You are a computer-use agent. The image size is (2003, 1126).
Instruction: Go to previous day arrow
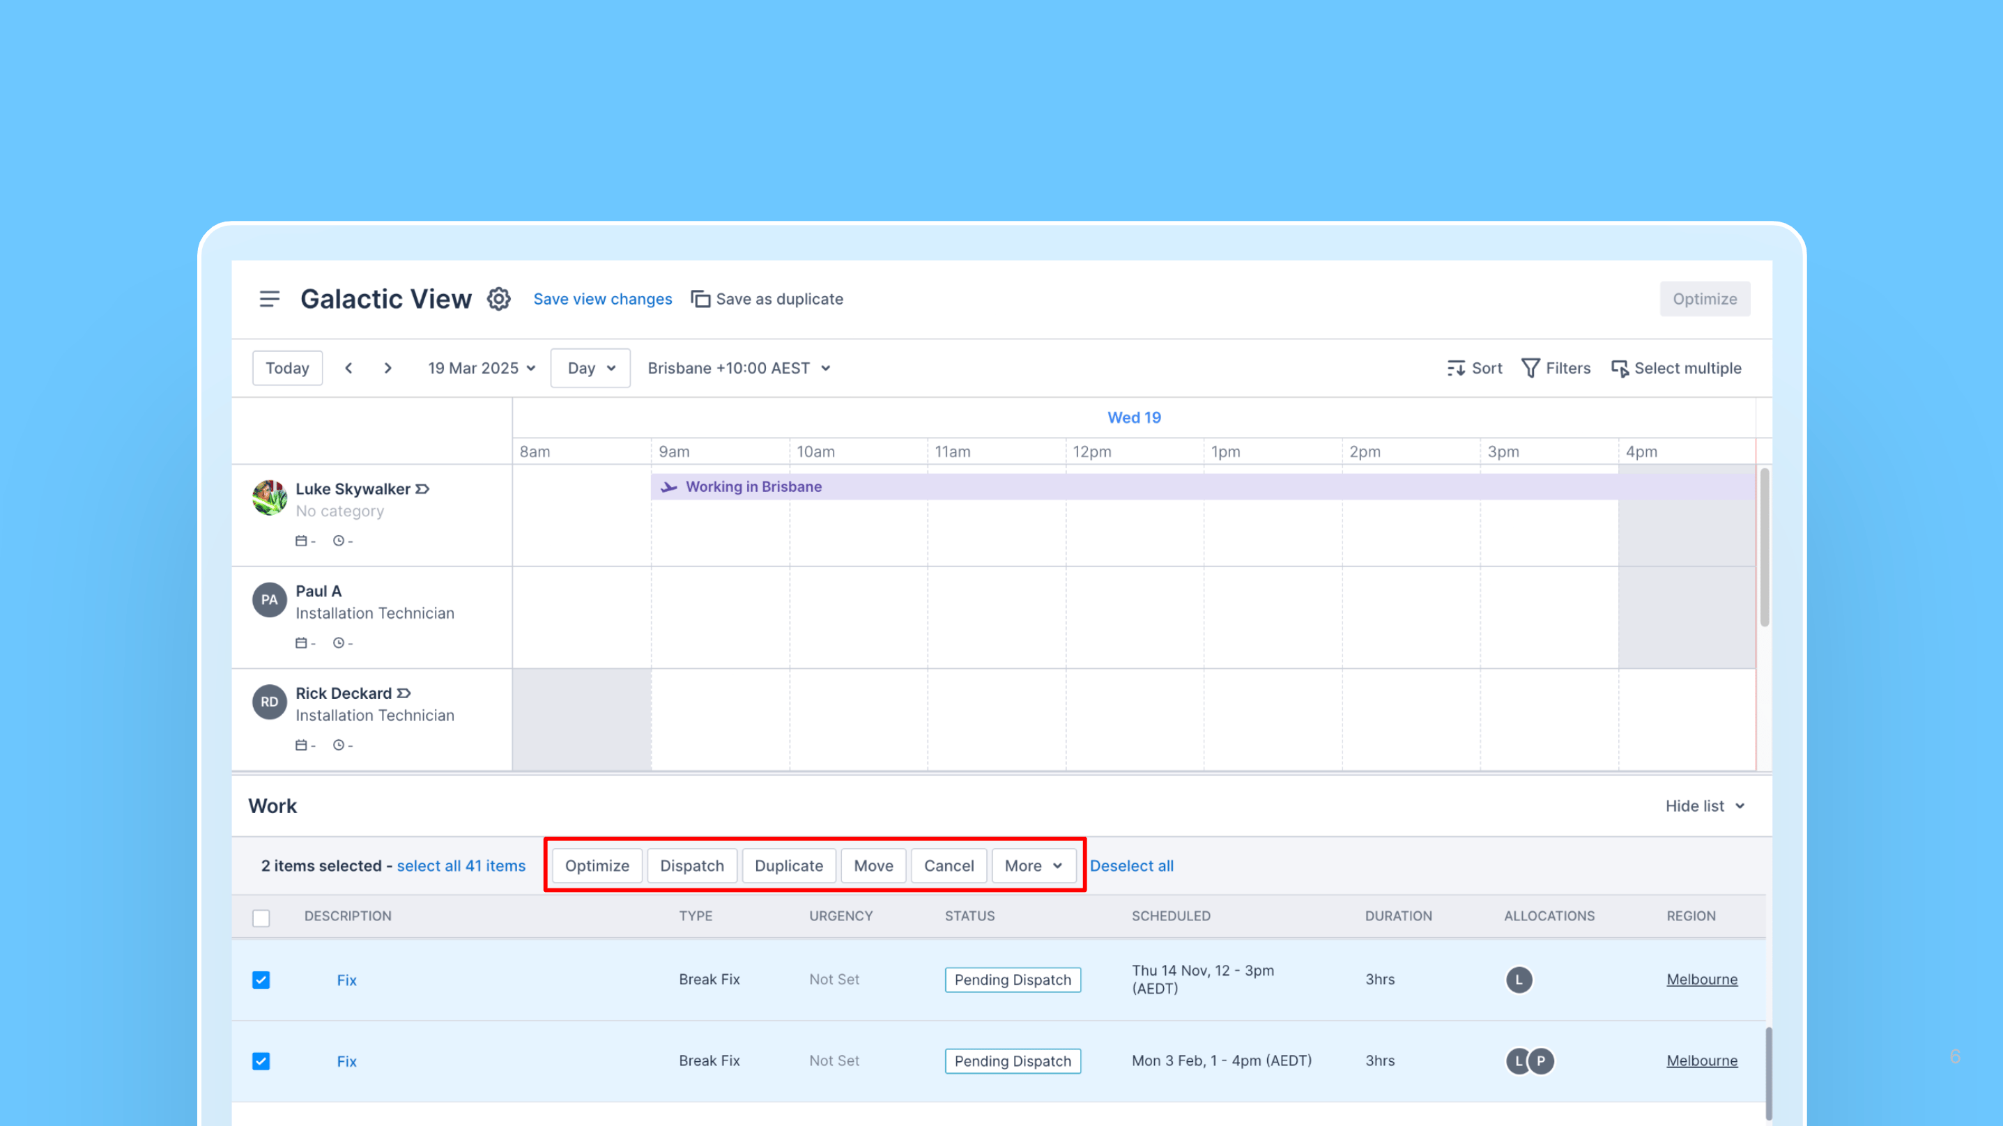coord(349,368)
